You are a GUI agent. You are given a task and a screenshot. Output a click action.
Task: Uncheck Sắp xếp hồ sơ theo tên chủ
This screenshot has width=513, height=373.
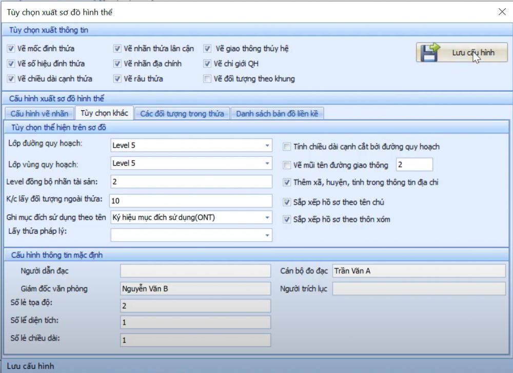287,202
